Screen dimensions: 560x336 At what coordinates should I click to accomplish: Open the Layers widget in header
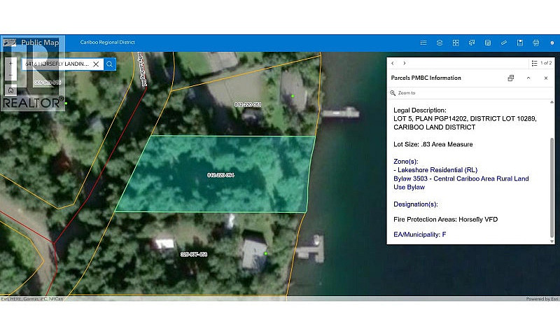pyautogui.click(x=440, y=43)
